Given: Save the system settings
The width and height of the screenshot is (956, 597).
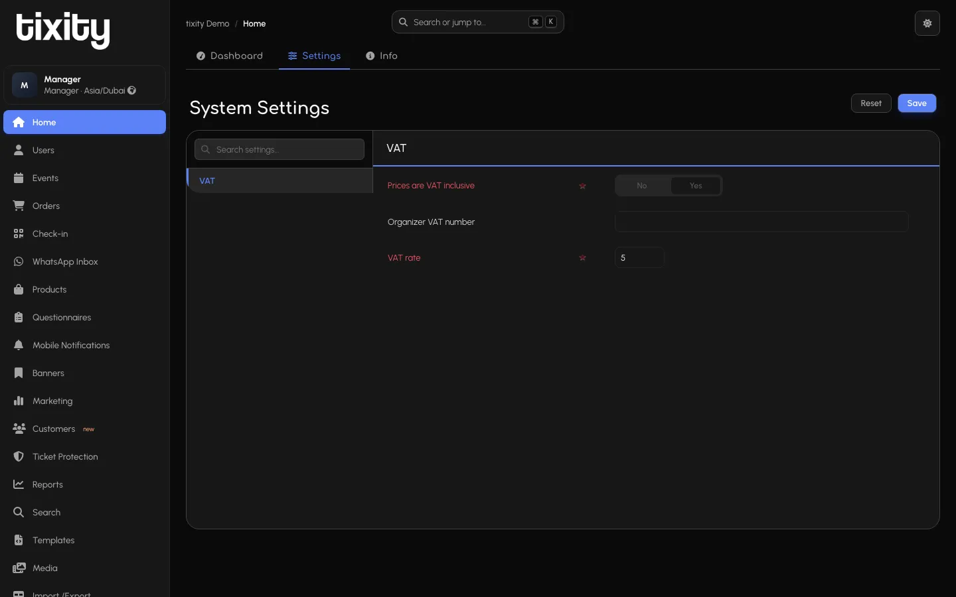Looking at the screenshot, I should [x=917, y=103].
